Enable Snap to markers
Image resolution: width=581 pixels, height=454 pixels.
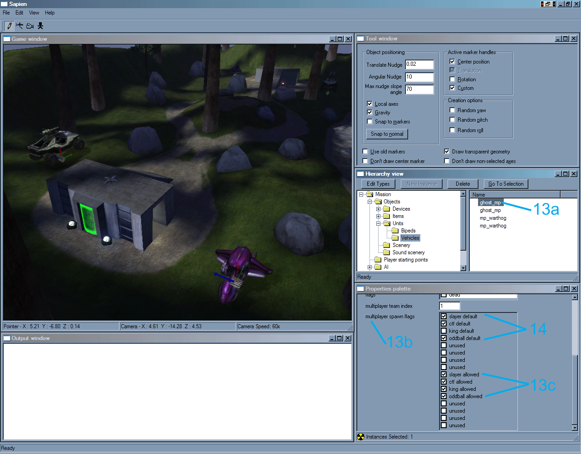click(369, 122)
